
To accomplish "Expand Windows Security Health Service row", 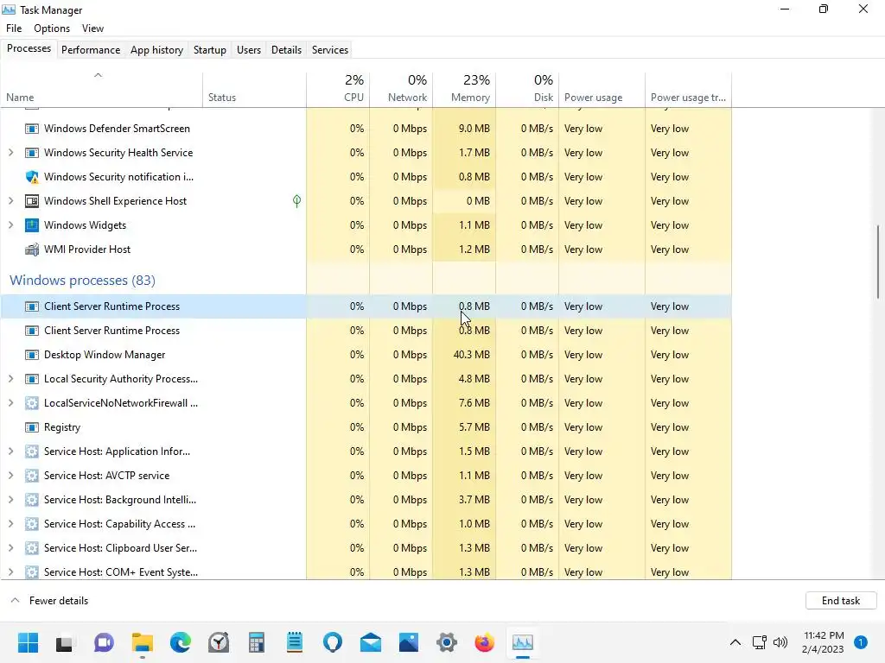I will click(10, 153).
